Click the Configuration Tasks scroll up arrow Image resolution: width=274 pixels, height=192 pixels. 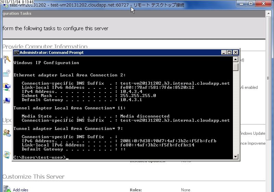tap(268, 13)
